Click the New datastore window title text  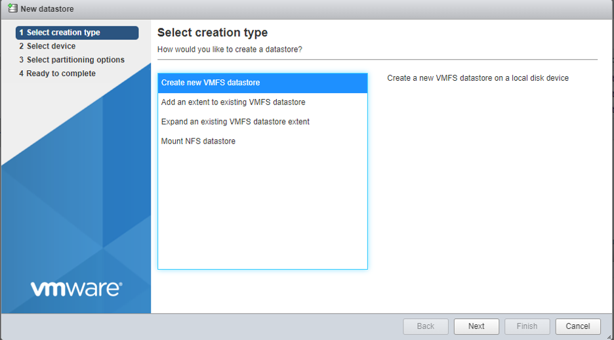pos(47,9)
